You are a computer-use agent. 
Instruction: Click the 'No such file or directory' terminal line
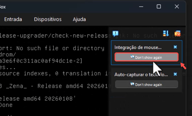52,48
